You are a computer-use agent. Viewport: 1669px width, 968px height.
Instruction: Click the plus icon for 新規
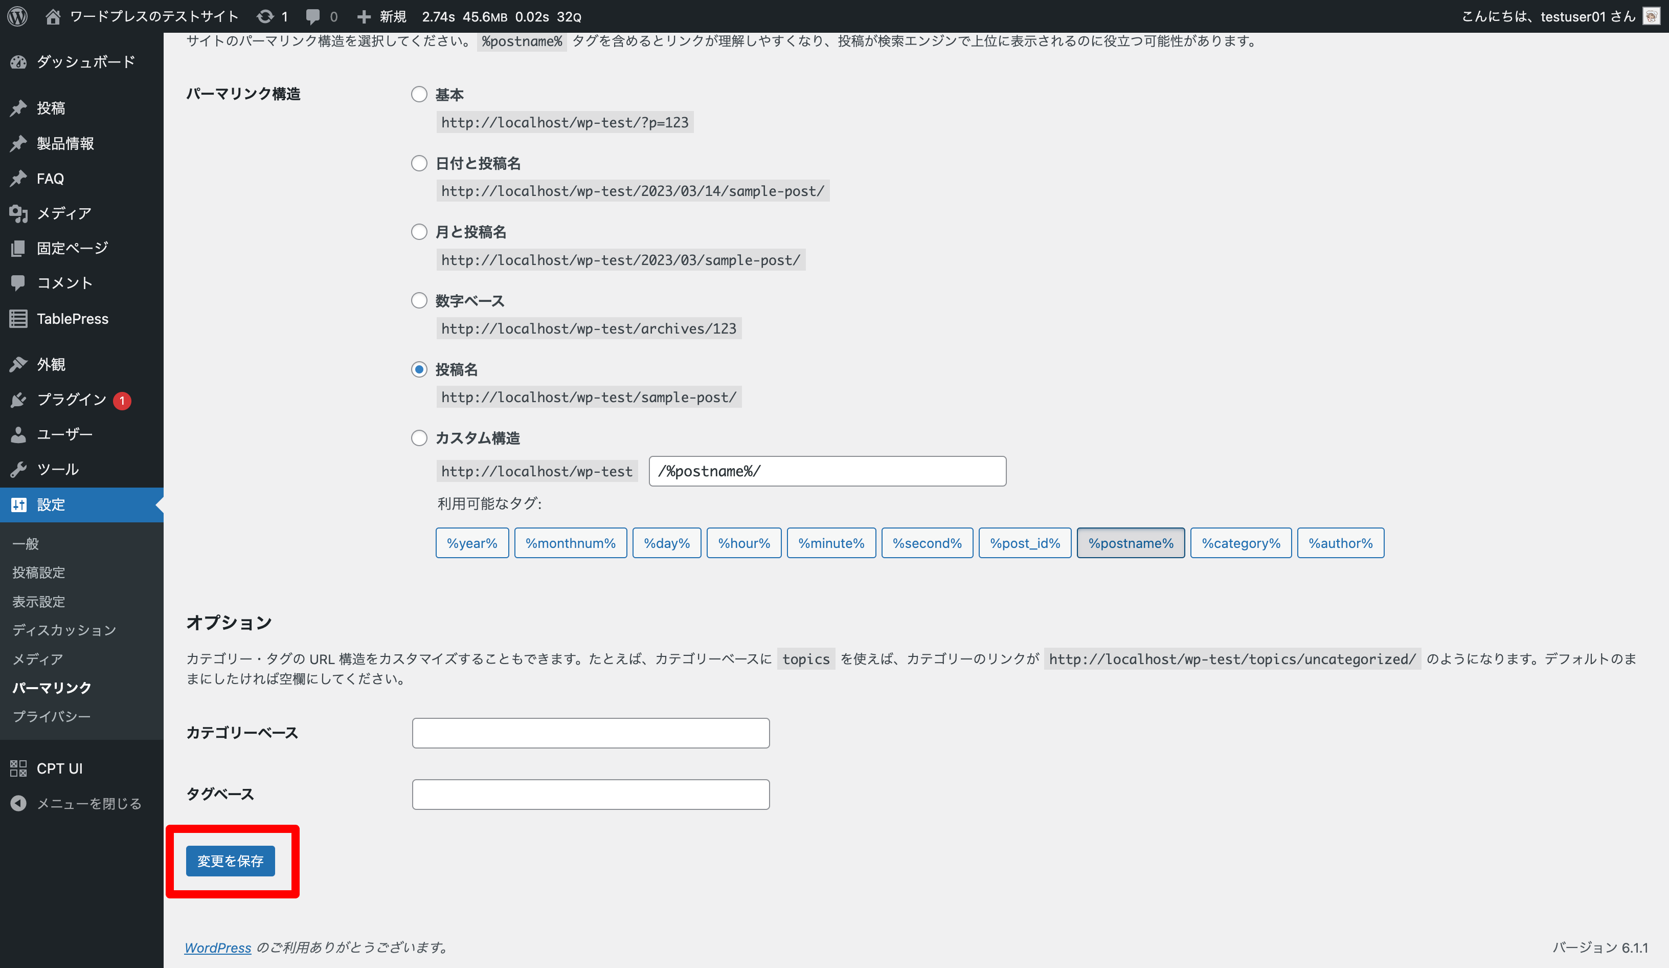(x=364, y=16)
